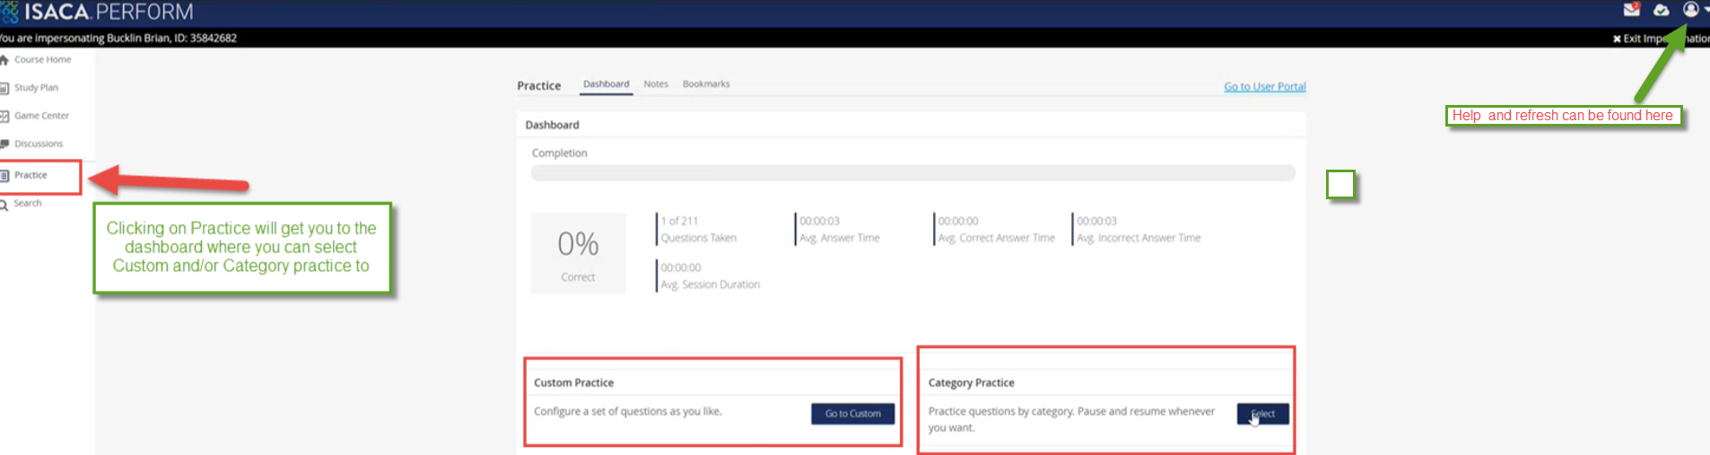Click the 0% Correct score tile
1710x455 pixels.
(x=579, y=253)
